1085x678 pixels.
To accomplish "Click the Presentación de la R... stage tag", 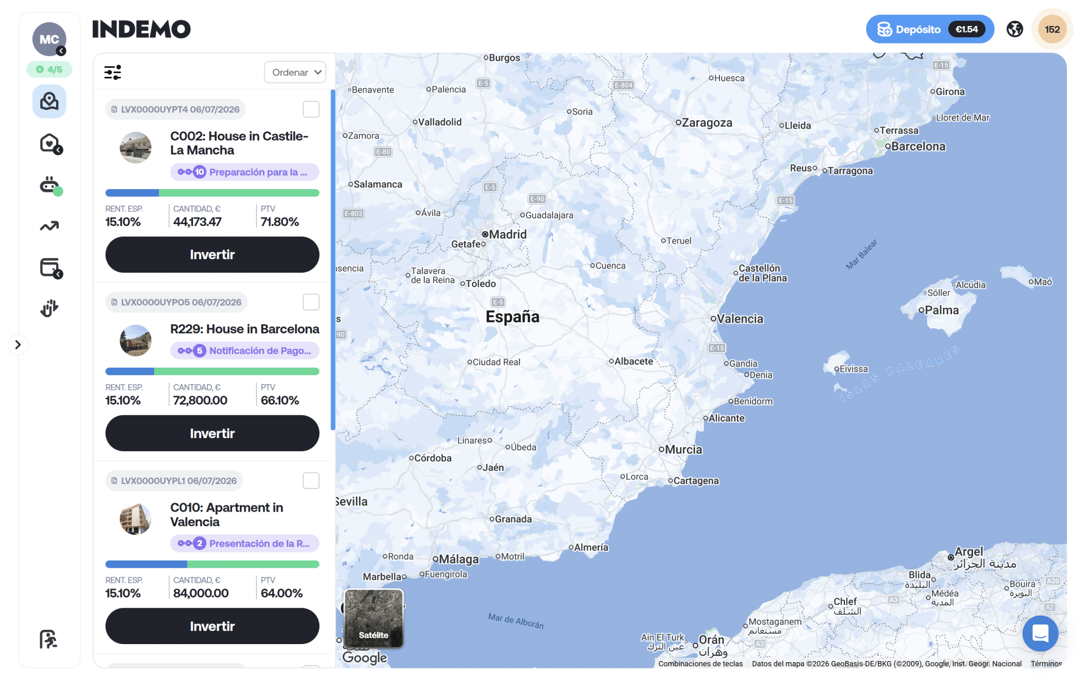I will pyautogui.click(x=245, y=543).
